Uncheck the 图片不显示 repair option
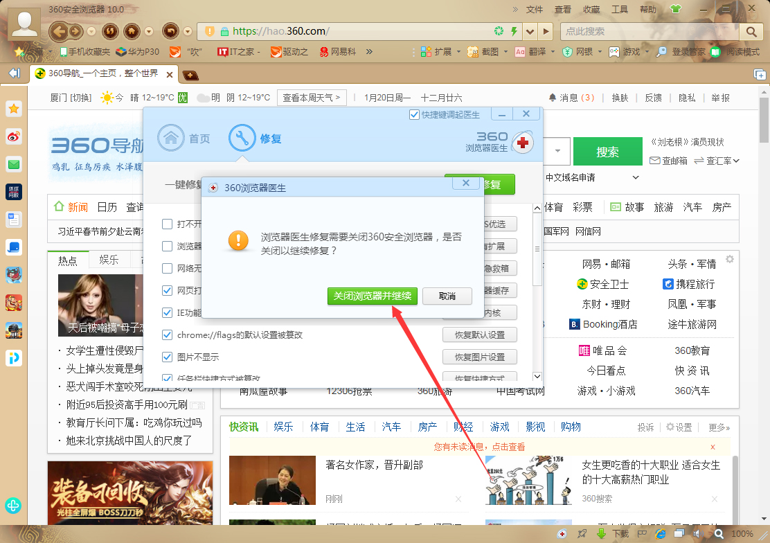The height and width of the screenshot is (543, 770). click(x=167, y=357)
